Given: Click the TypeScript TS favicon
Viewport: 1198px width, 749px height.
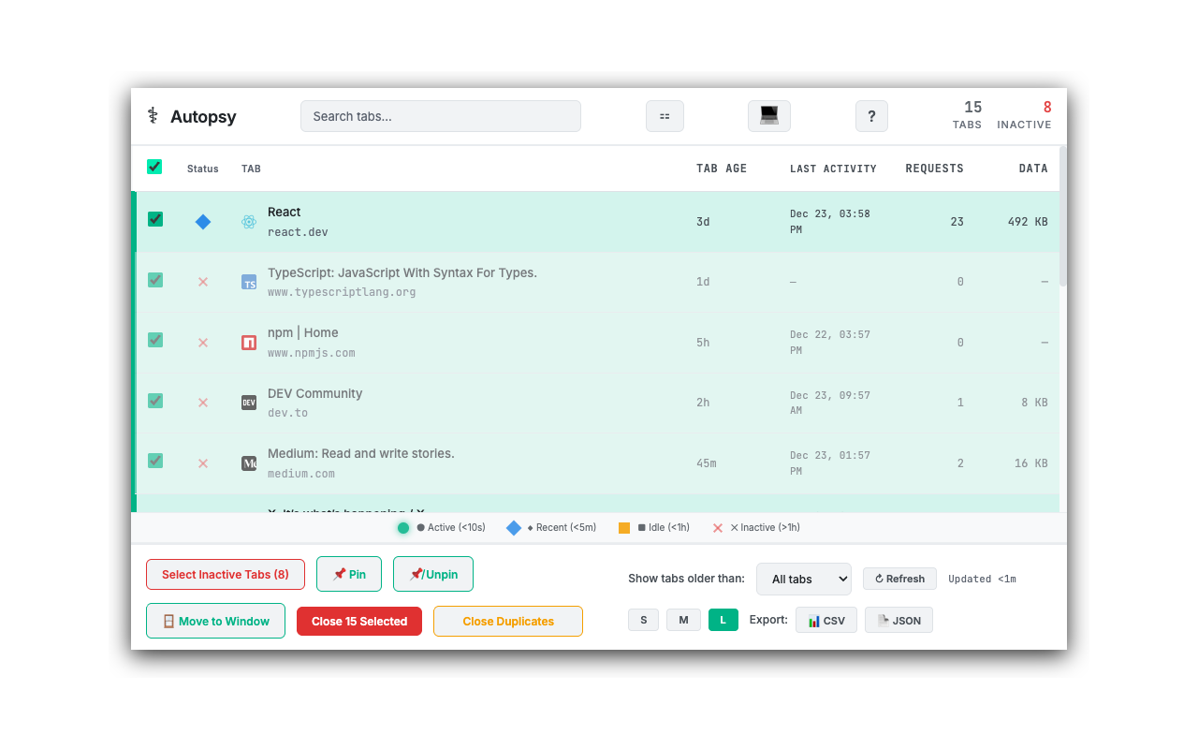Looking at the screenshot, I should [248, 282].
